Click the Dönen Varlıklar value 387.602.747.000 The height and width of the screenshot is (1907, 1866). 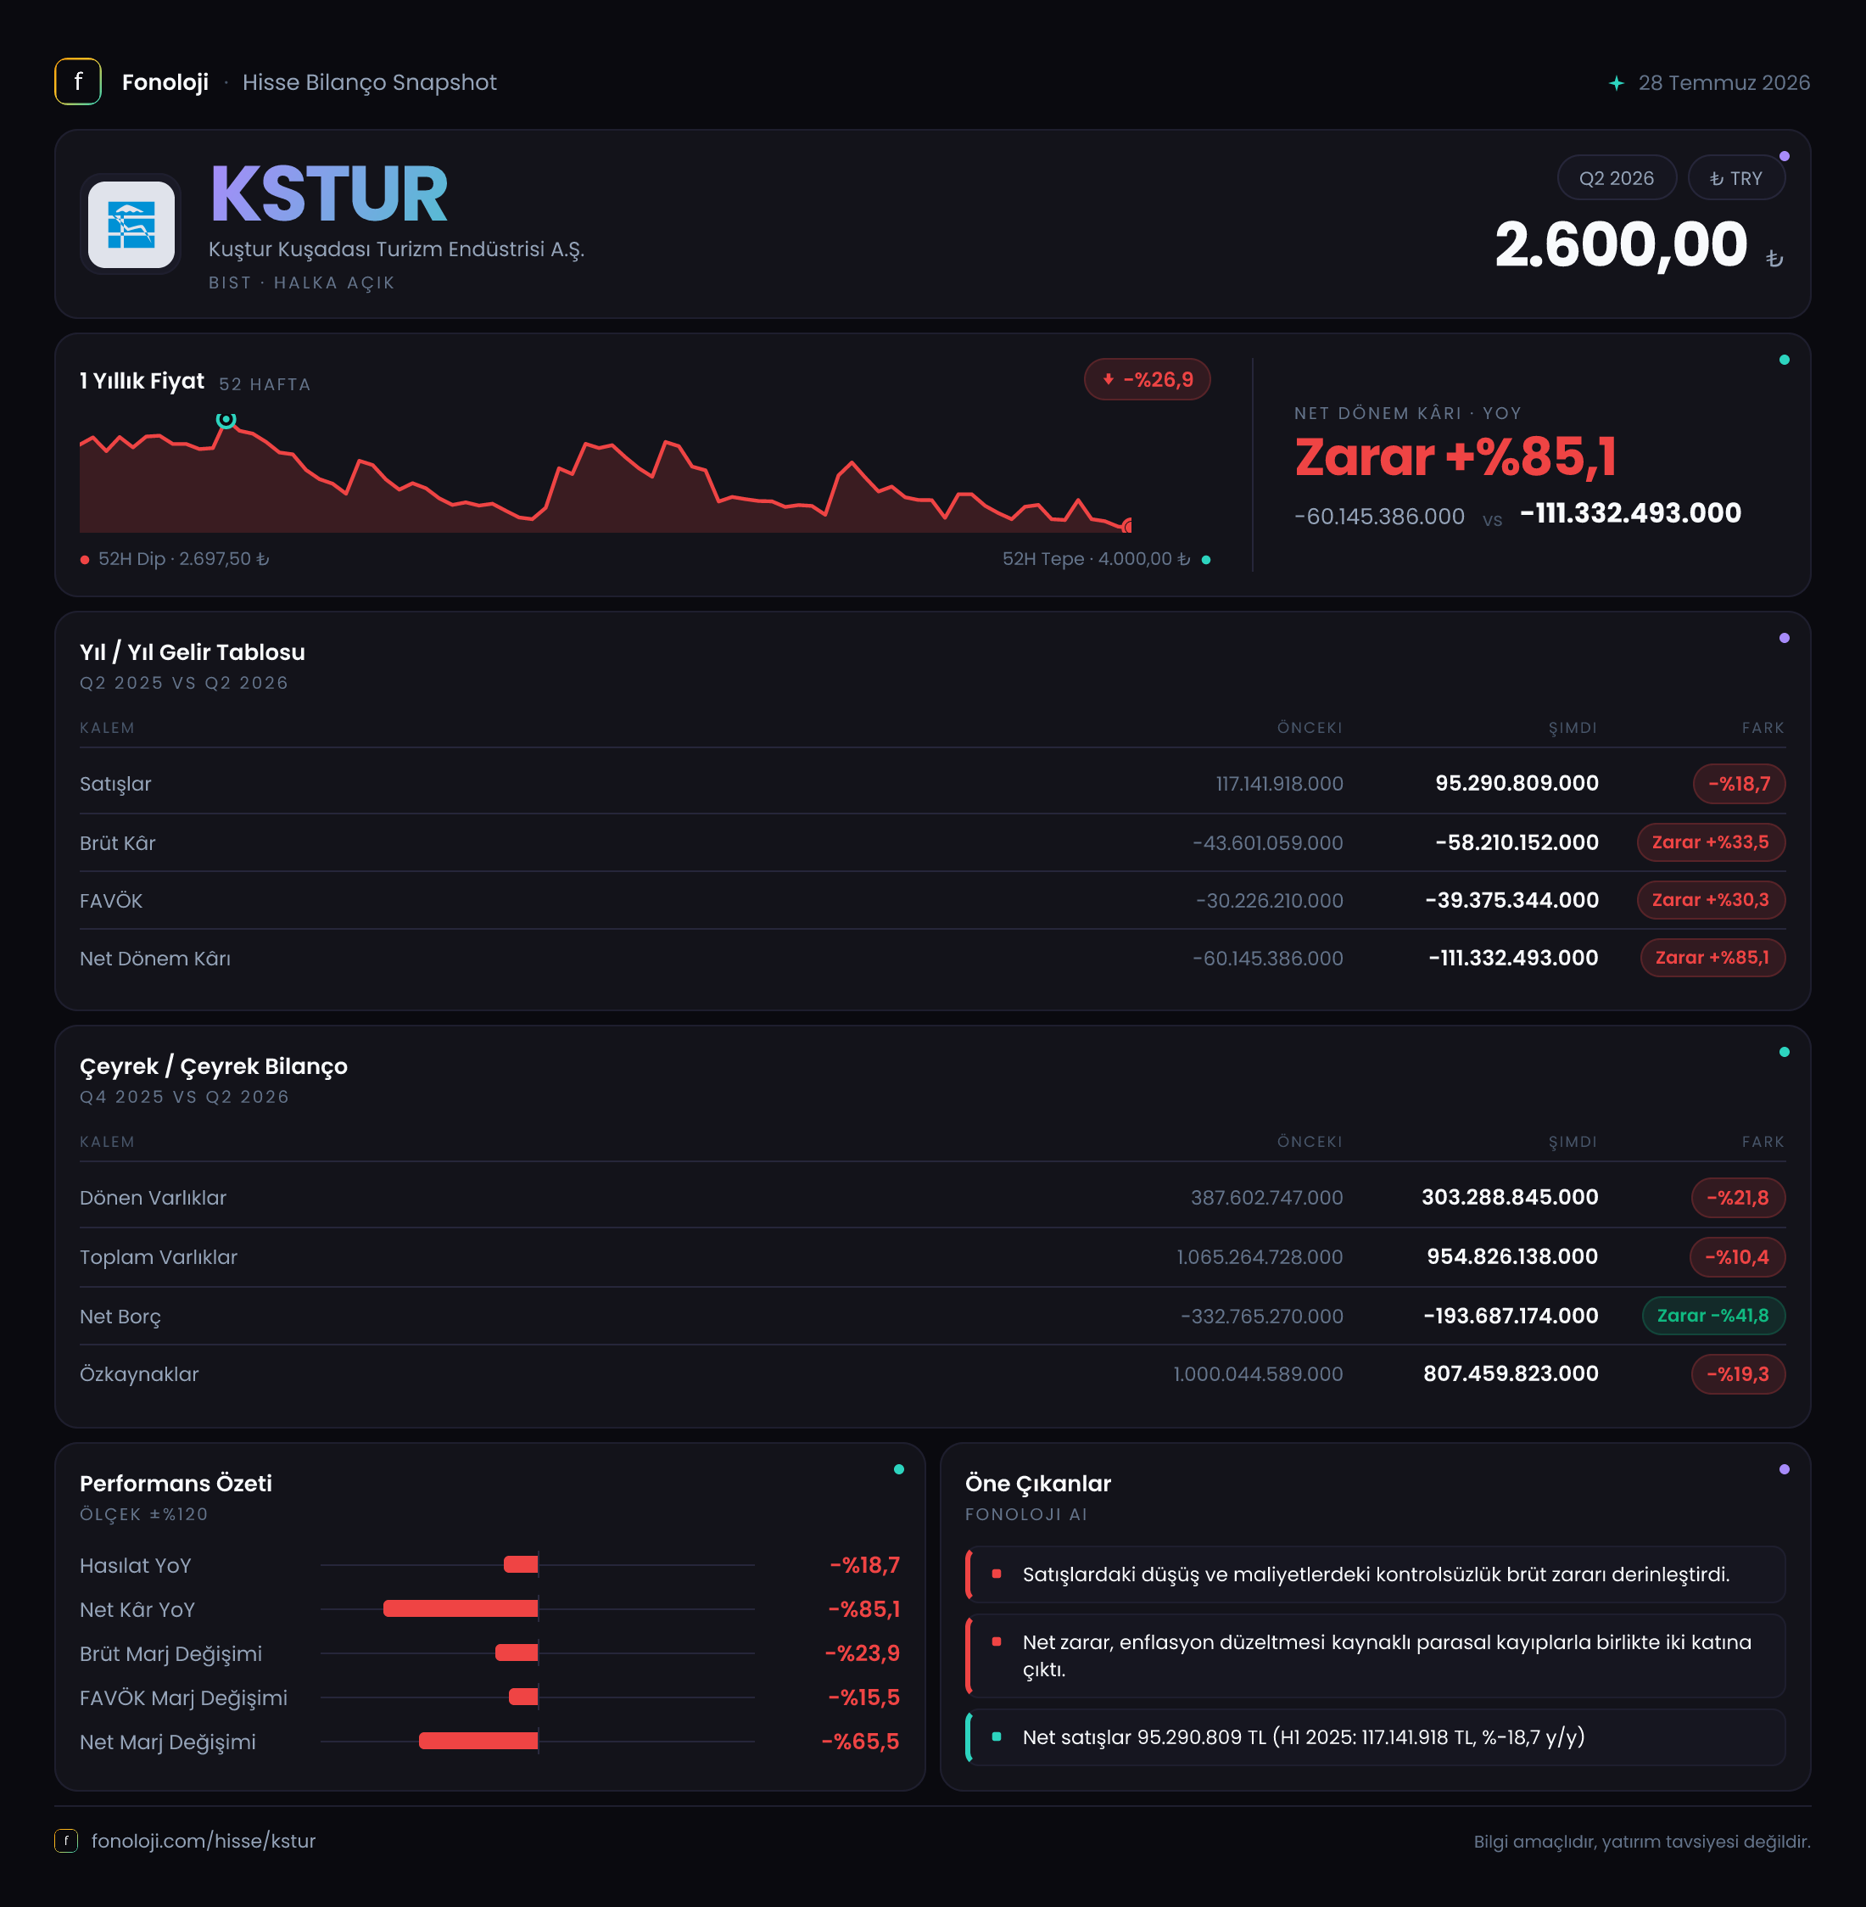pos(1266,1198)
